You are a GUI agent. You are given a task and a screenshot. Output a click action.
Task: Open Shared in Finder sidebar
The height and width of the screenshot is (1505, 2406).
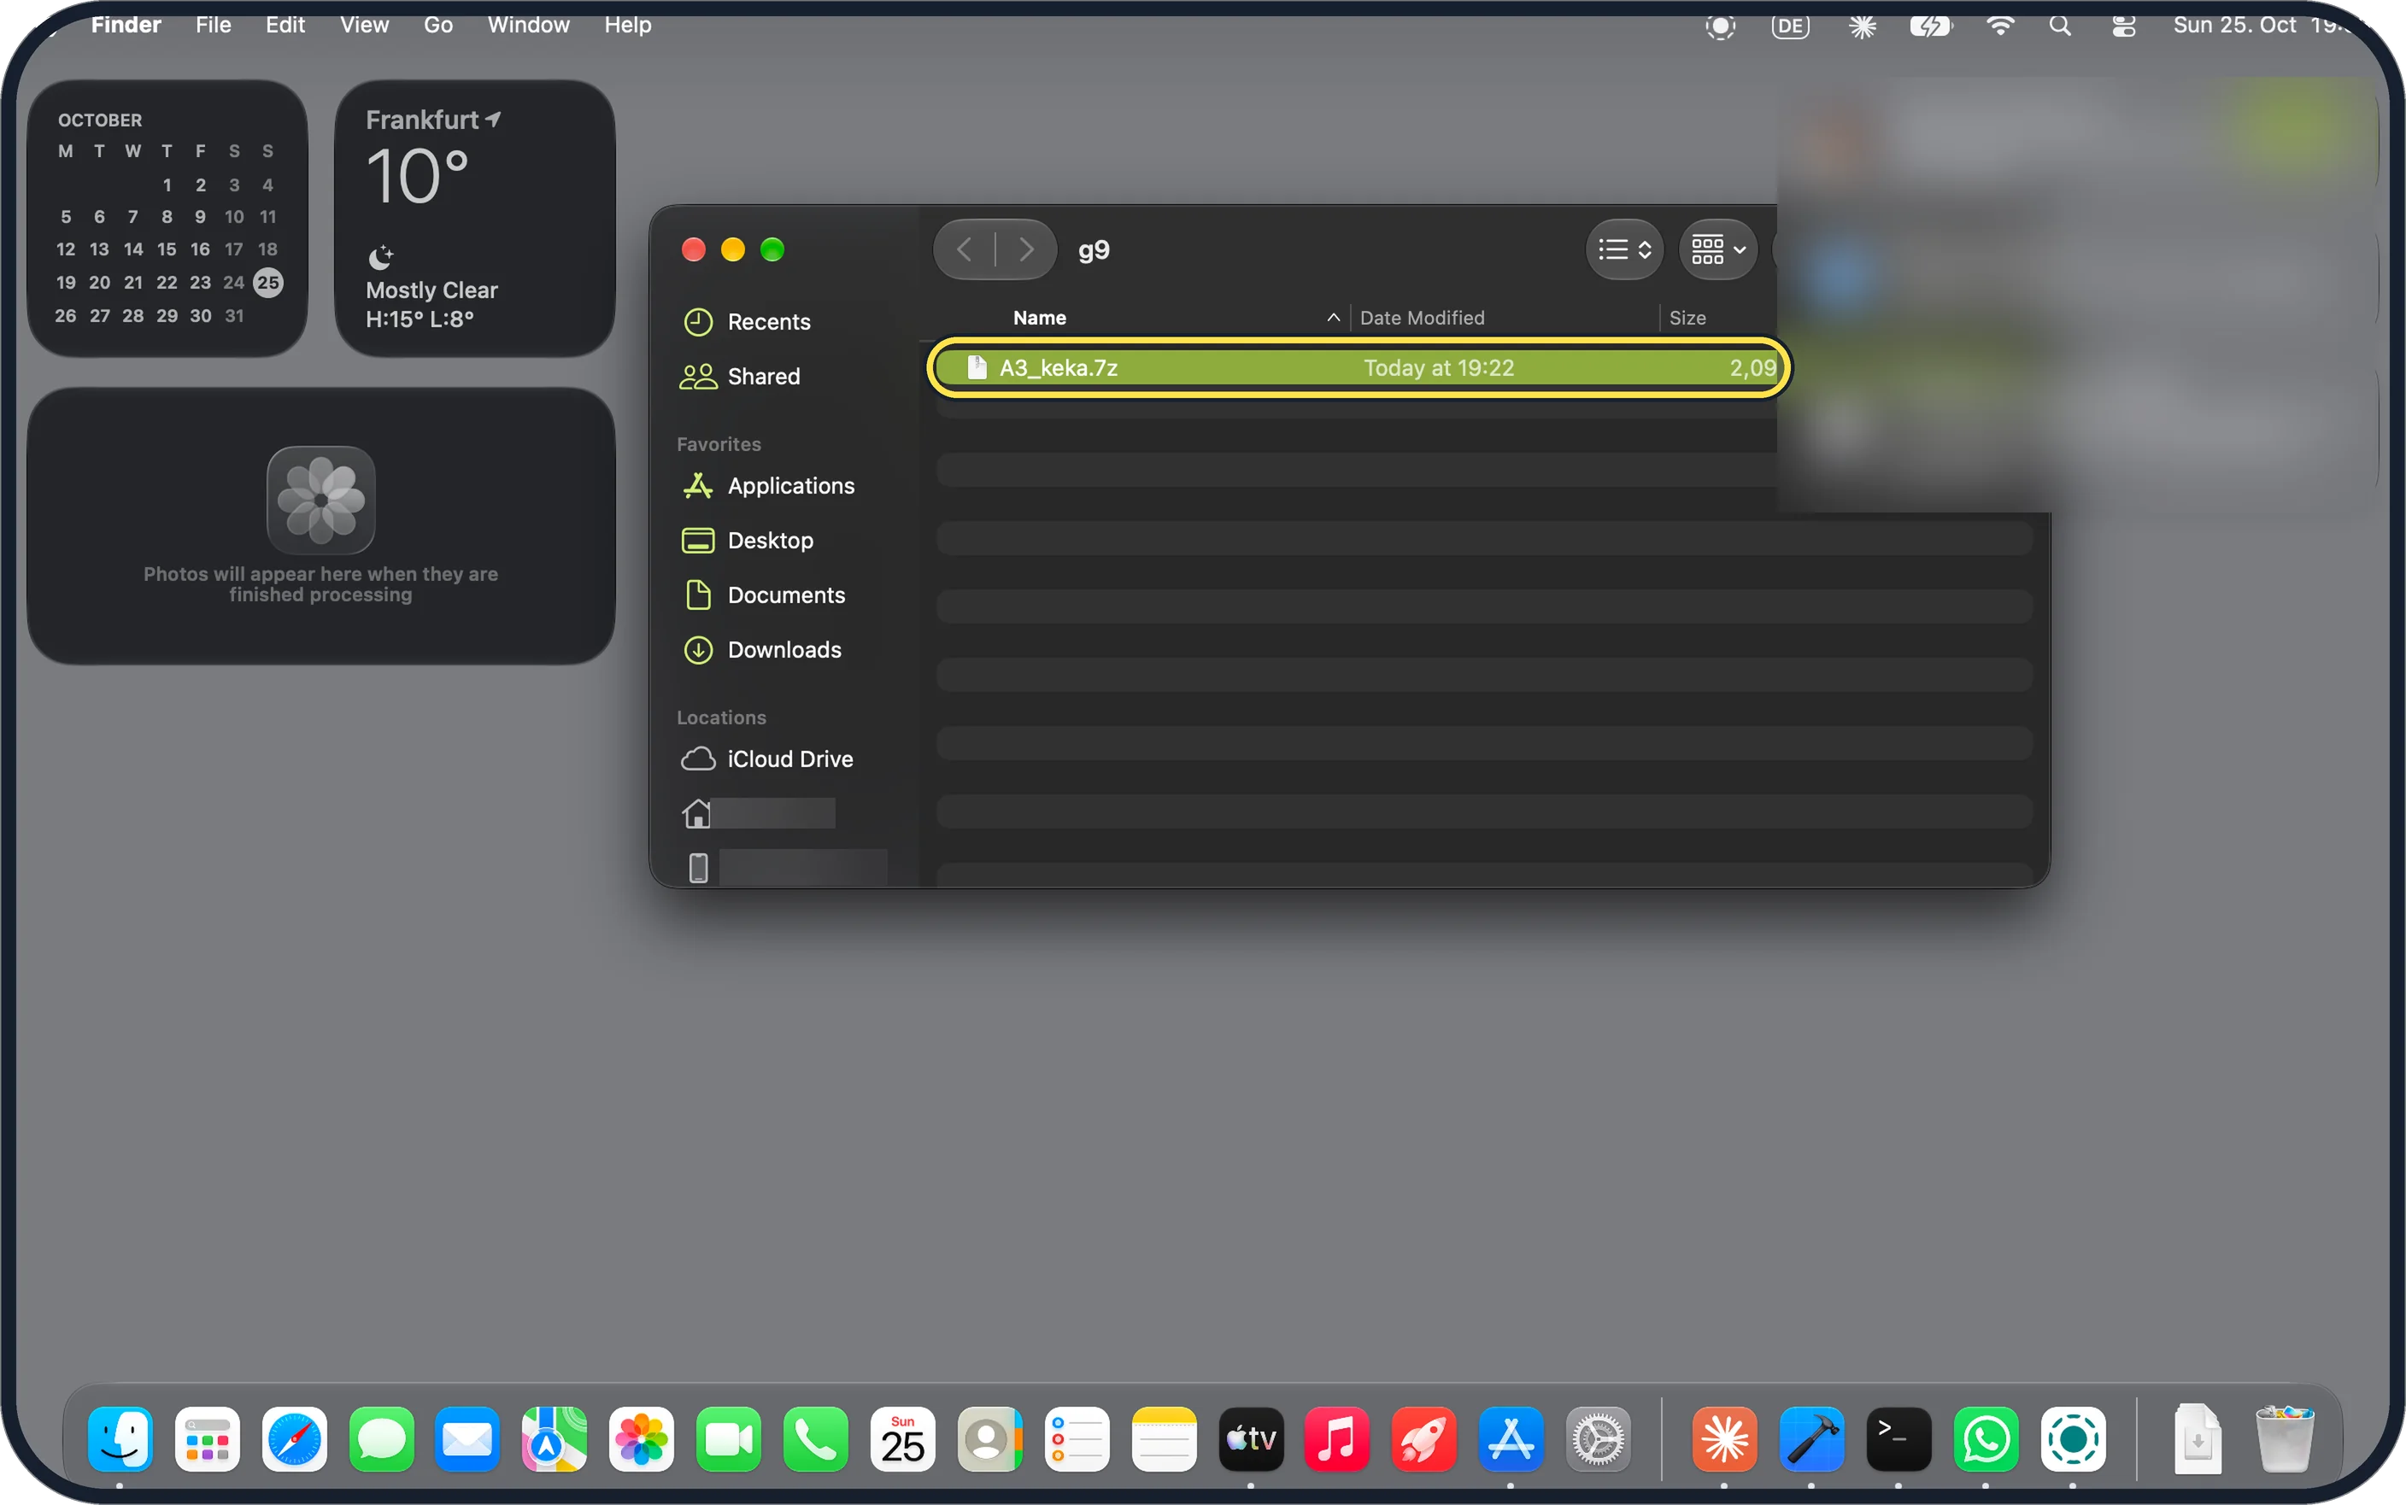741,376
